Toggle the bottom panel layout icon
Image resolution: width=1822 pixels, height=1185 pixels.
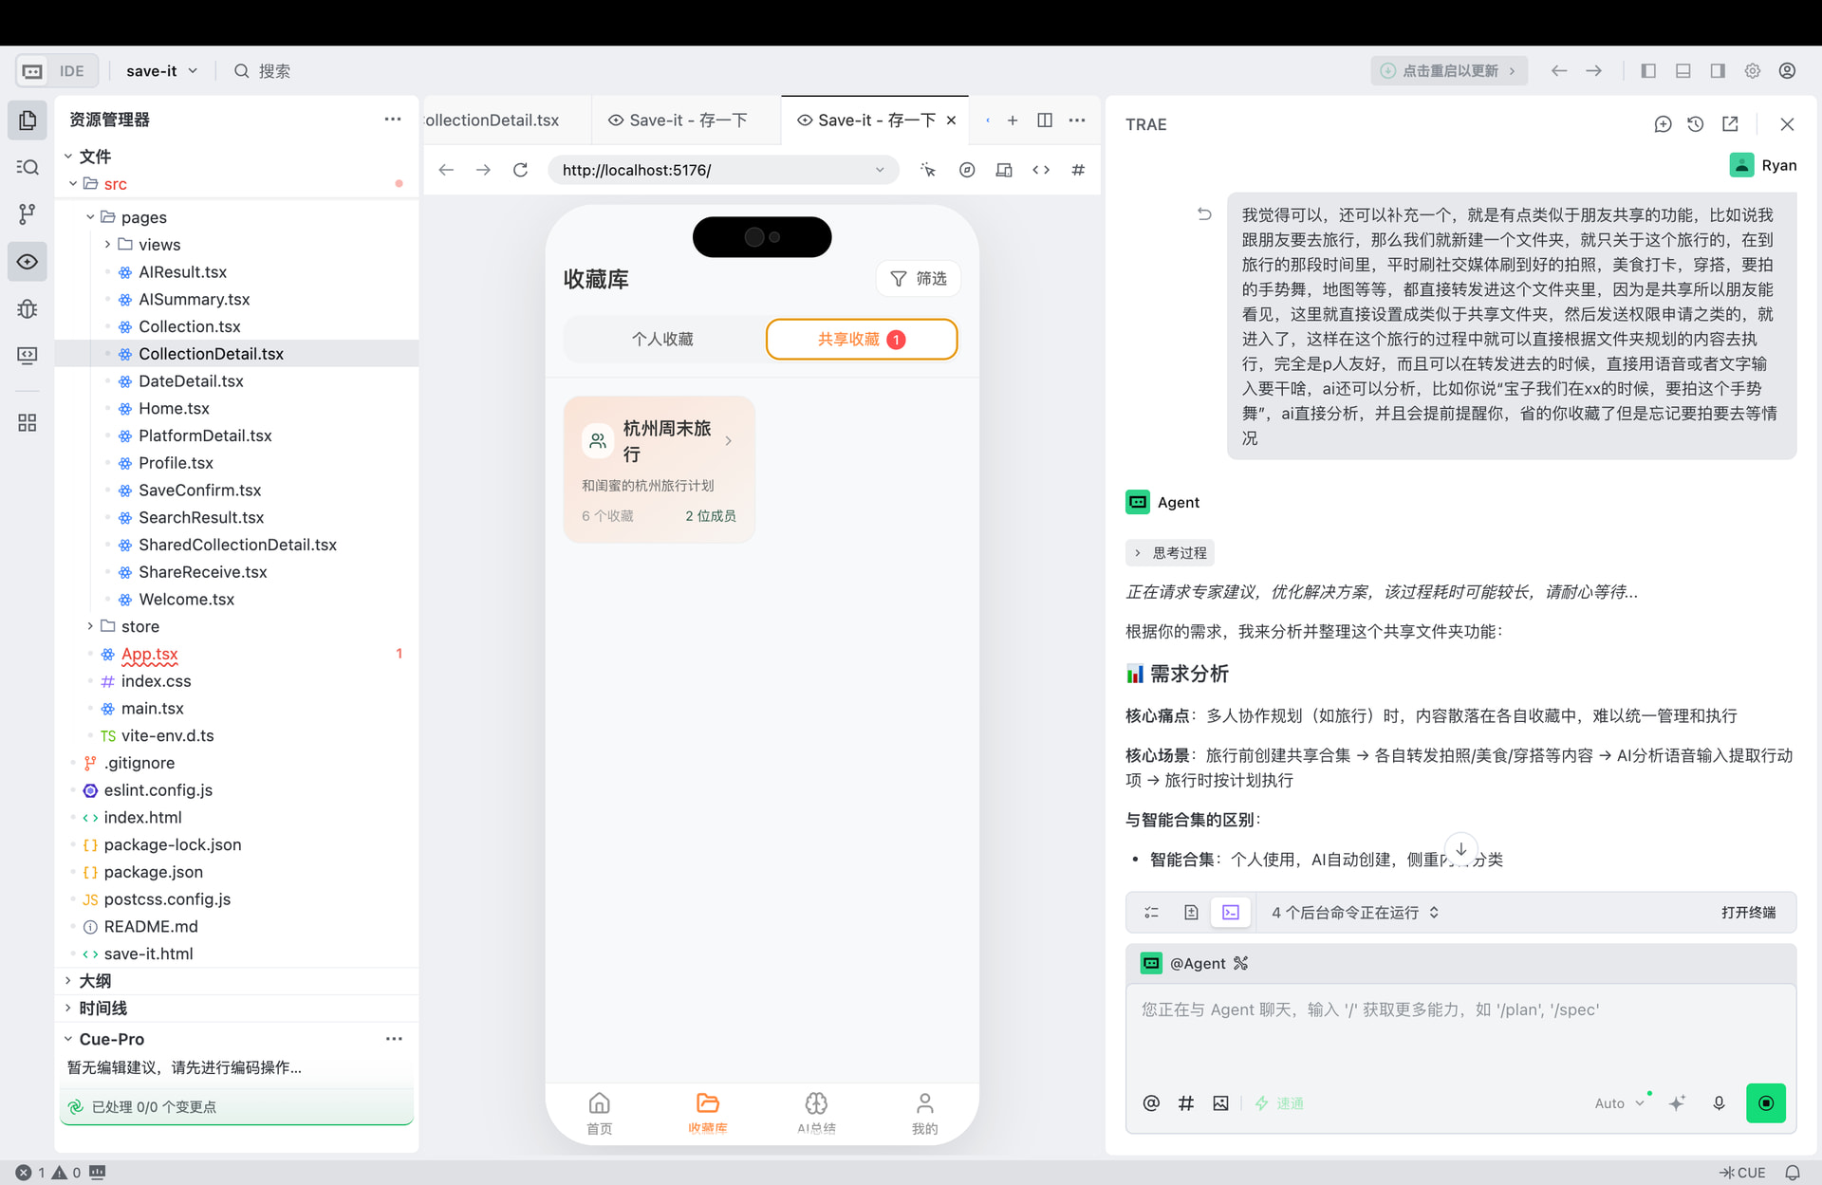pos(1683,71)
